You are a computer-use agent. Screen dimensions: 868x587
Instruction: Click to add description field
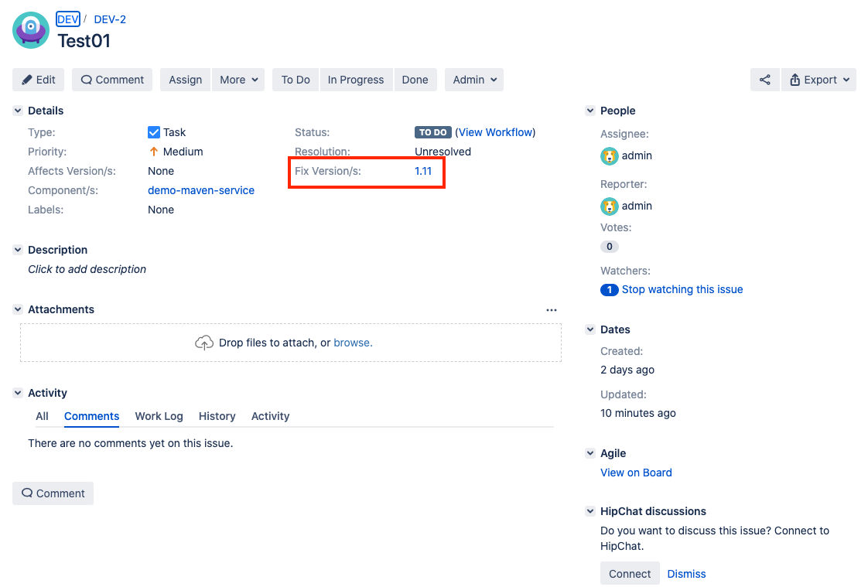click(87, 269)
